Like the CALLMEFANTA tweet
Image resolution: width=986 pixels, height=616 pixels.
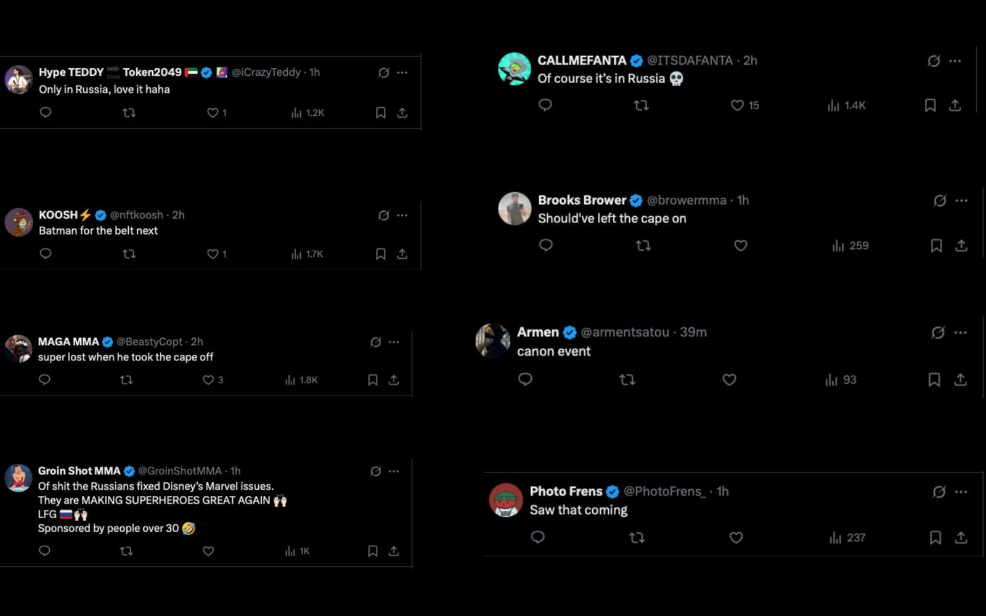point(737,105)
